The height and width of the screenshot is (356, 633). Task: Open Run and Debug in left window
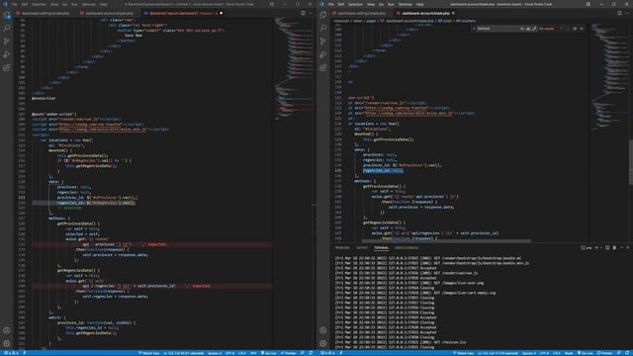[7, 55]
